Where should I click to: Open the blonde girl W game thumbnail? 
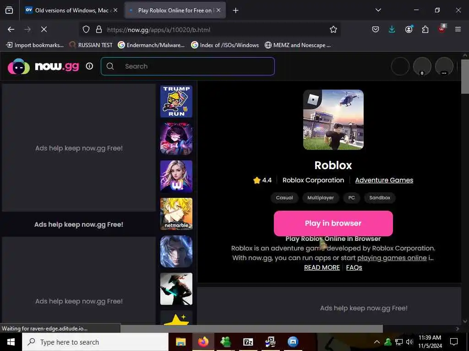(176, 176)
